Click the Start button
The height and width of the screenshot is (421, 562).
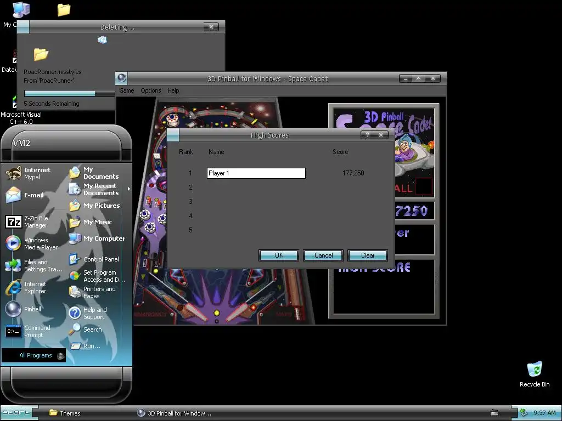click(x=17, y=412)
